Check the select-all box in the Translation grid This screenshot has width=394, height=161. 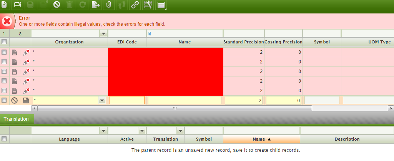(4, 139)
